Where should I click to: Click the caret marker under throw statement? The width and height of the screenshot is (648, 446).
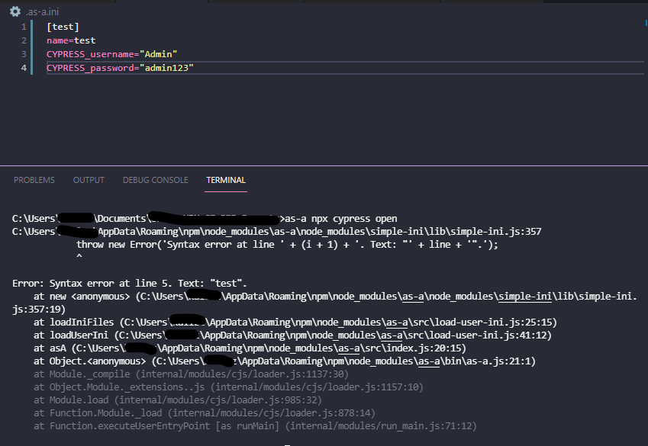click(79, 256)
